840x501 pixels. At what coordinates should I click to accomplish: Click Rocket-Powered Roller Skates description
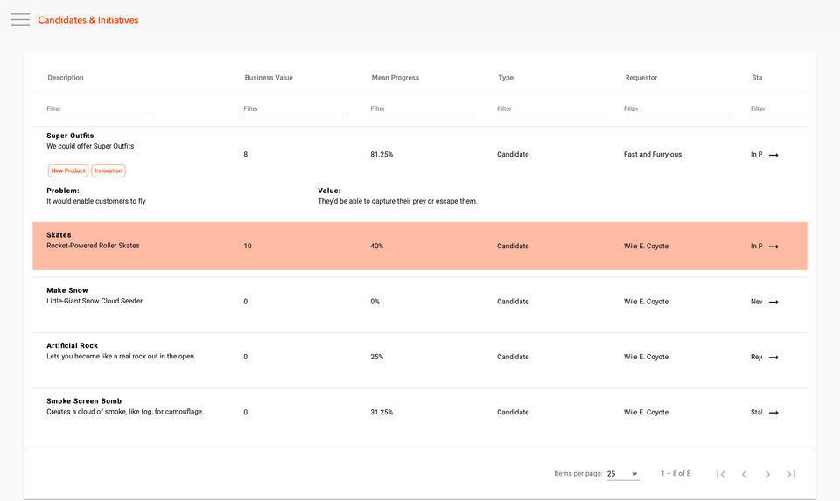click(93, 246)
